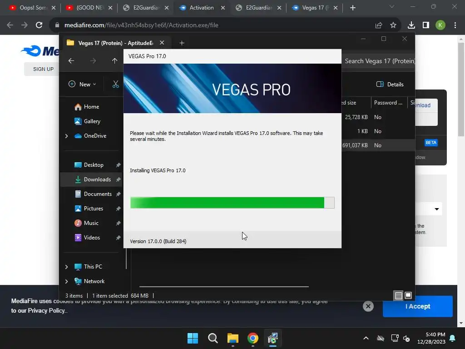Reload the MediaFire page in Chrome
The height and width of the screenshot is (349, 465).
point(39,25)
